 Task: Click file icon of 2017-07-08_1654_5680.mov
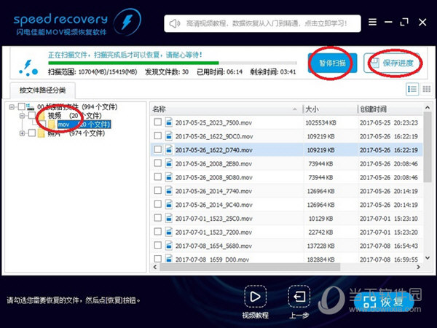[169, 245]
